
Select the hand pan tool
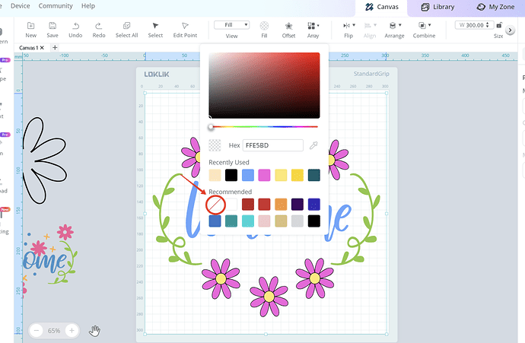click(x=94, y=331)
